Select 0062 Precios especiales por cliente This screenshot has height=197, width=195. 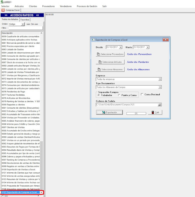tap(21, 46)
